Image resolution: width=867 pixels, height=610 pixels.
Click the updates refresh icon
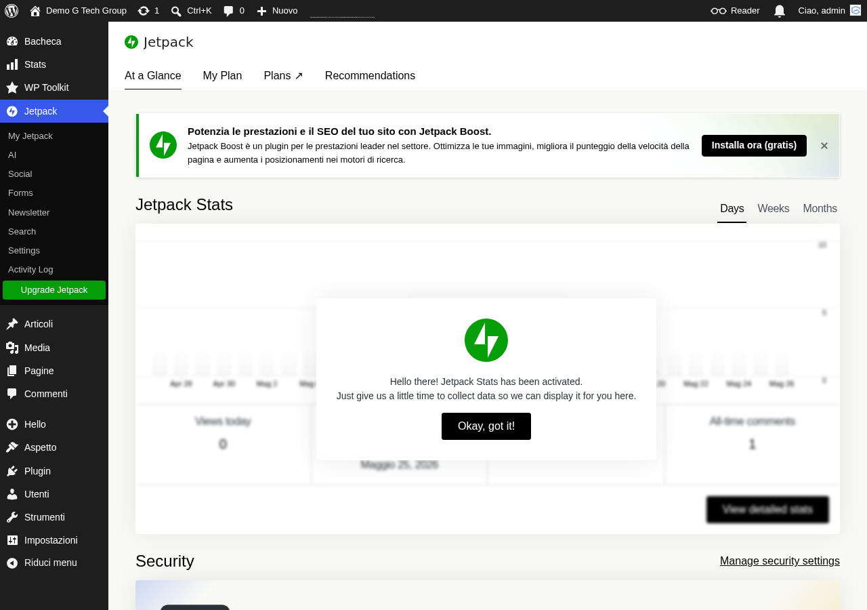click(x=144, y=11)
